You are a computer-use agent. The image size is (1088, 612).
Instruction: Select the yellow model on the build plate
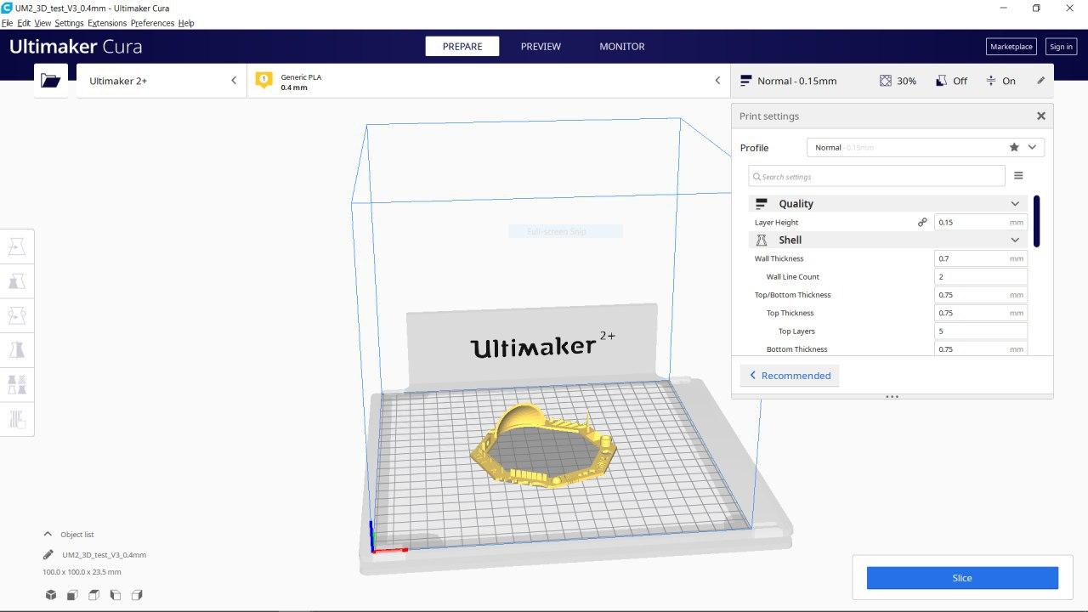(544, 445)
